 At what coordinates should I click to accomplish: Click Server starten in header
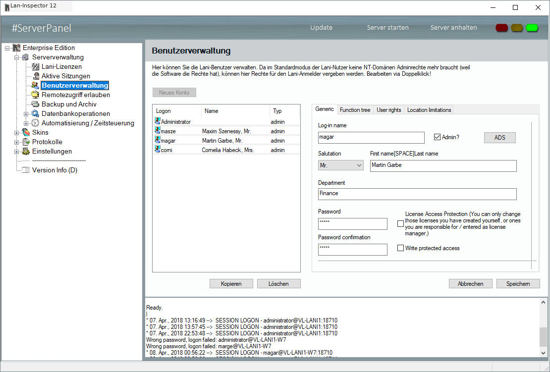(x=387, y=27)
